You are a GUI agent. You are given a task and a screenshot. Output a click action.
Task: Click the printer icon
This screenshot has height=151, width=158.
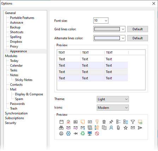pyautogui.click(x=61, y=134)
